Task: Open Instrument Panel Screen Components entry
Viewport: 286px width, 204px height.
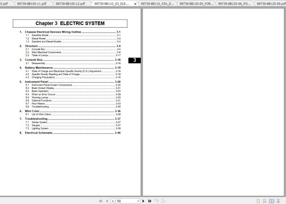Action: tap(73, 85)
